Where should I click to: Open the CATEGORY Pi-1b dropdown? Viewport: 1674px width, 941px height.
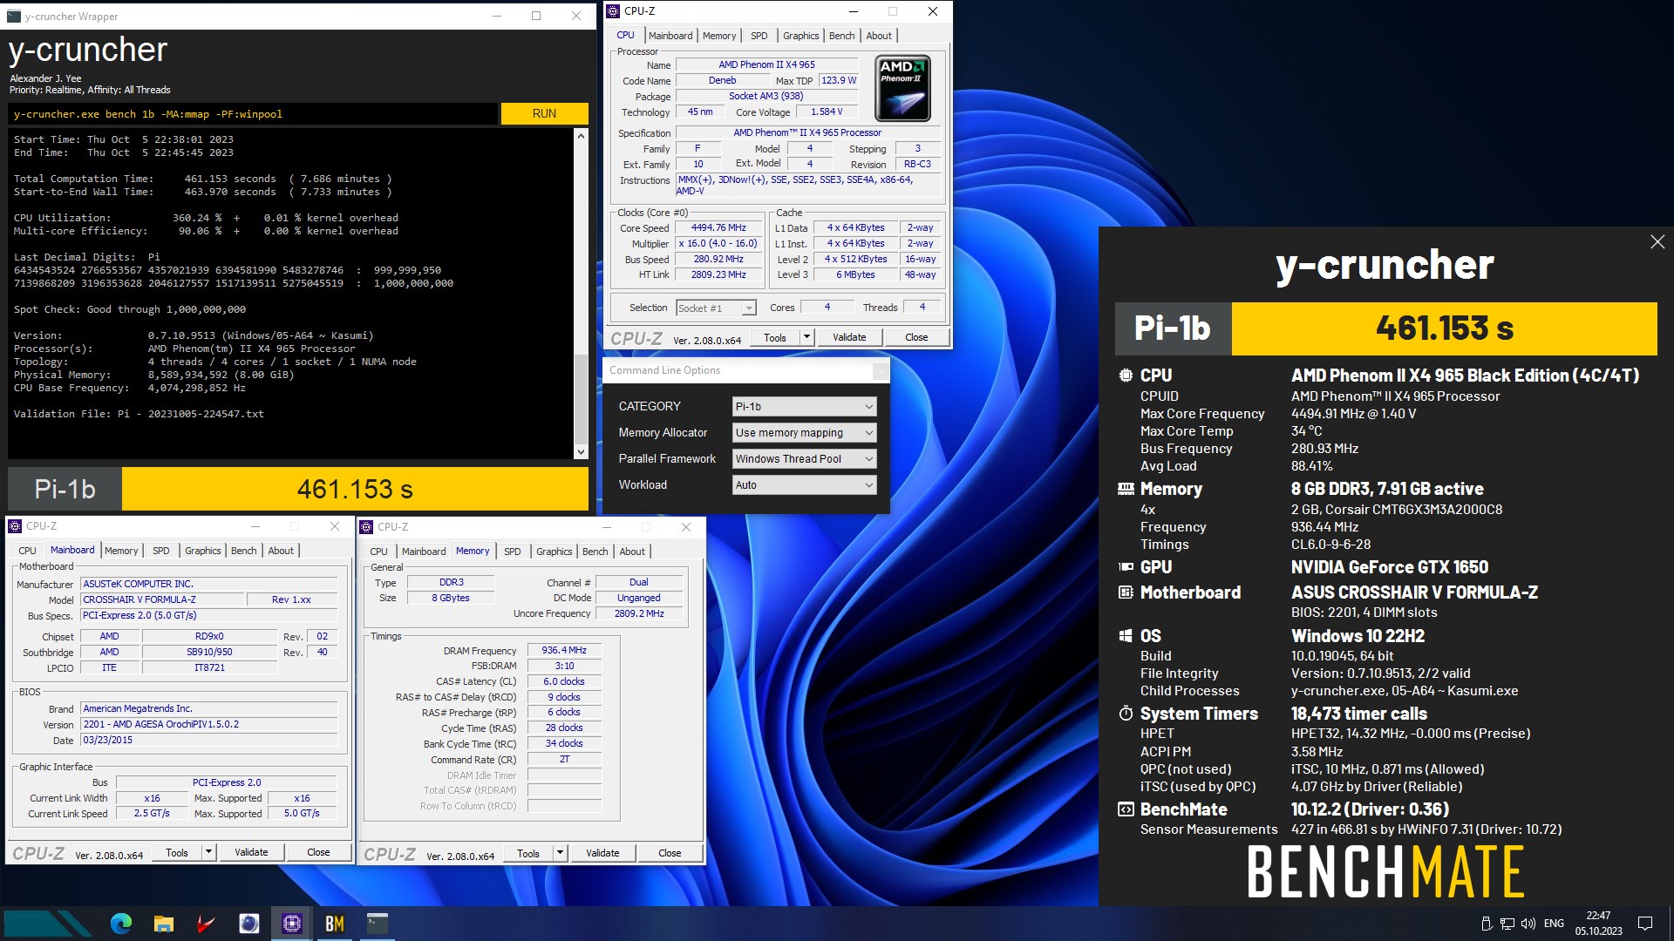[x=803, y=407]
